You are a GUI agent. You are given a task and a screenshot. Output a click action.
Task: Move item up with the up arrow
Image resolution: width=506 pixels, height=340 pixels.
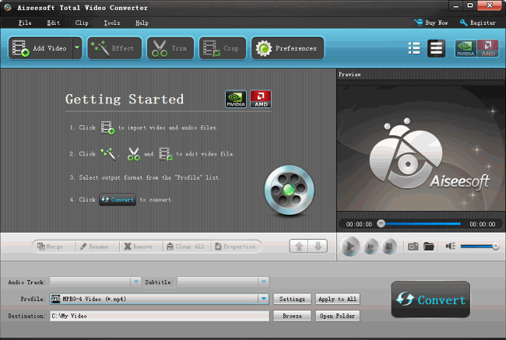pos(299,247)
